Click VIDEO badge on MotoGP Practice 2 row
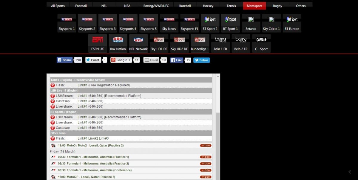This screenshot has height=180, width=358. coord(206,177)
